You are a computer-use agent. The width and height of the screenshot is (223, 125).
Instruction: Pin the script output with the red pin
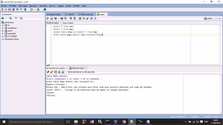tap(48, 72)
